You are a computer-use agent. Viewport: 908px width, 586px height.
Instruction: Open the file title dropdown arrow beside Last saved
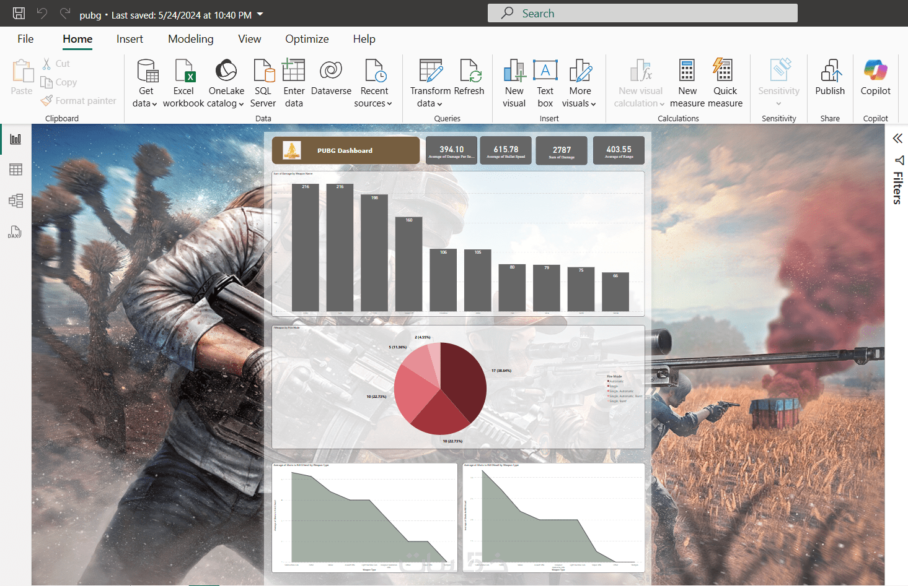pos(260,14)
